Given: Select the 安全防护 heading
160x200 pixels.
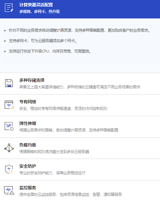Looking at the screenshot, I should point(28,166).
